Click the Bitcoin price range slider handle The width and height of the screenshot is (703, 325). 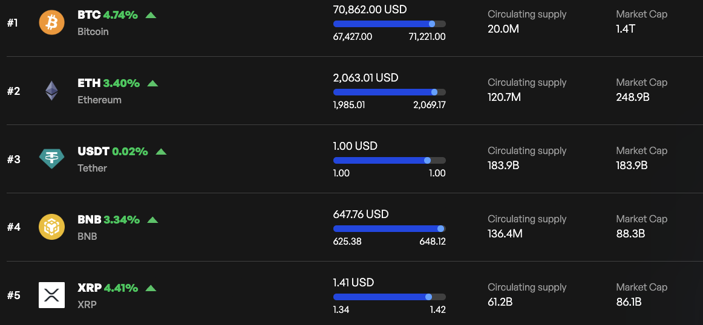coord(432,24)
